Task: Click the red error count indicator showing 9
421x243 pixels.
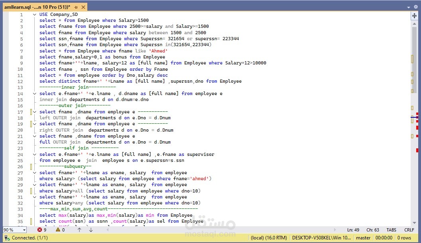Action: point(42,230)
